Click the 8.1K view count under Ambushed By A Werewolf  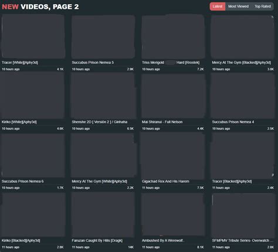[201, 247]
